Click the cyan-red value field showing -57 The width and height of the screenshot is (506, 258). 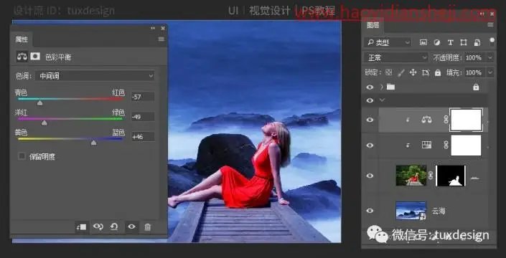click(x=143, y=97)
